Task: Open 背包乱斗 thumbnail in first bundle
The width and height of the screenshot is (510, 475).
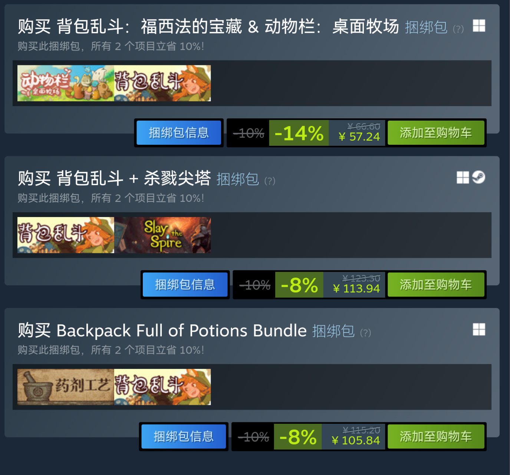Action: (x=162, y=83)
